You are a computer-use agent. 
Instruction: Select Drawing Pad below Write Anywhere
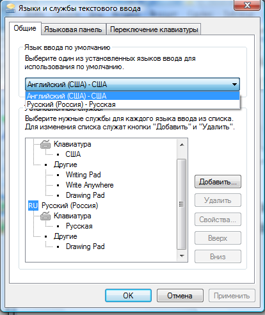click(x=85, y=195)
